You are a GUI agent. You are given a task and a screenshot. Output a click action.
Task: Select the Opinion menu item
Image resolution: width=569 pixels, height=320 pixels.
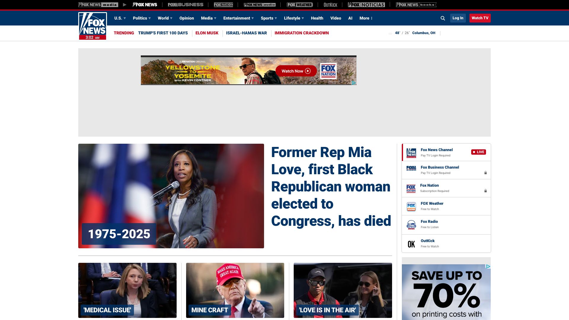coord(186,18)
